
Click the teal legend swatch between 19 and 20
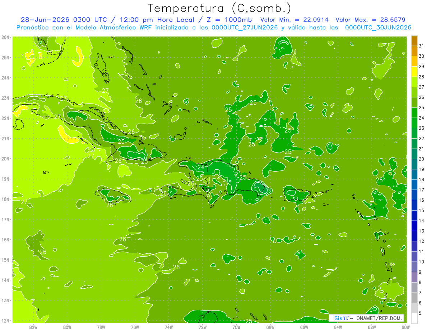[x=414, y=164]
